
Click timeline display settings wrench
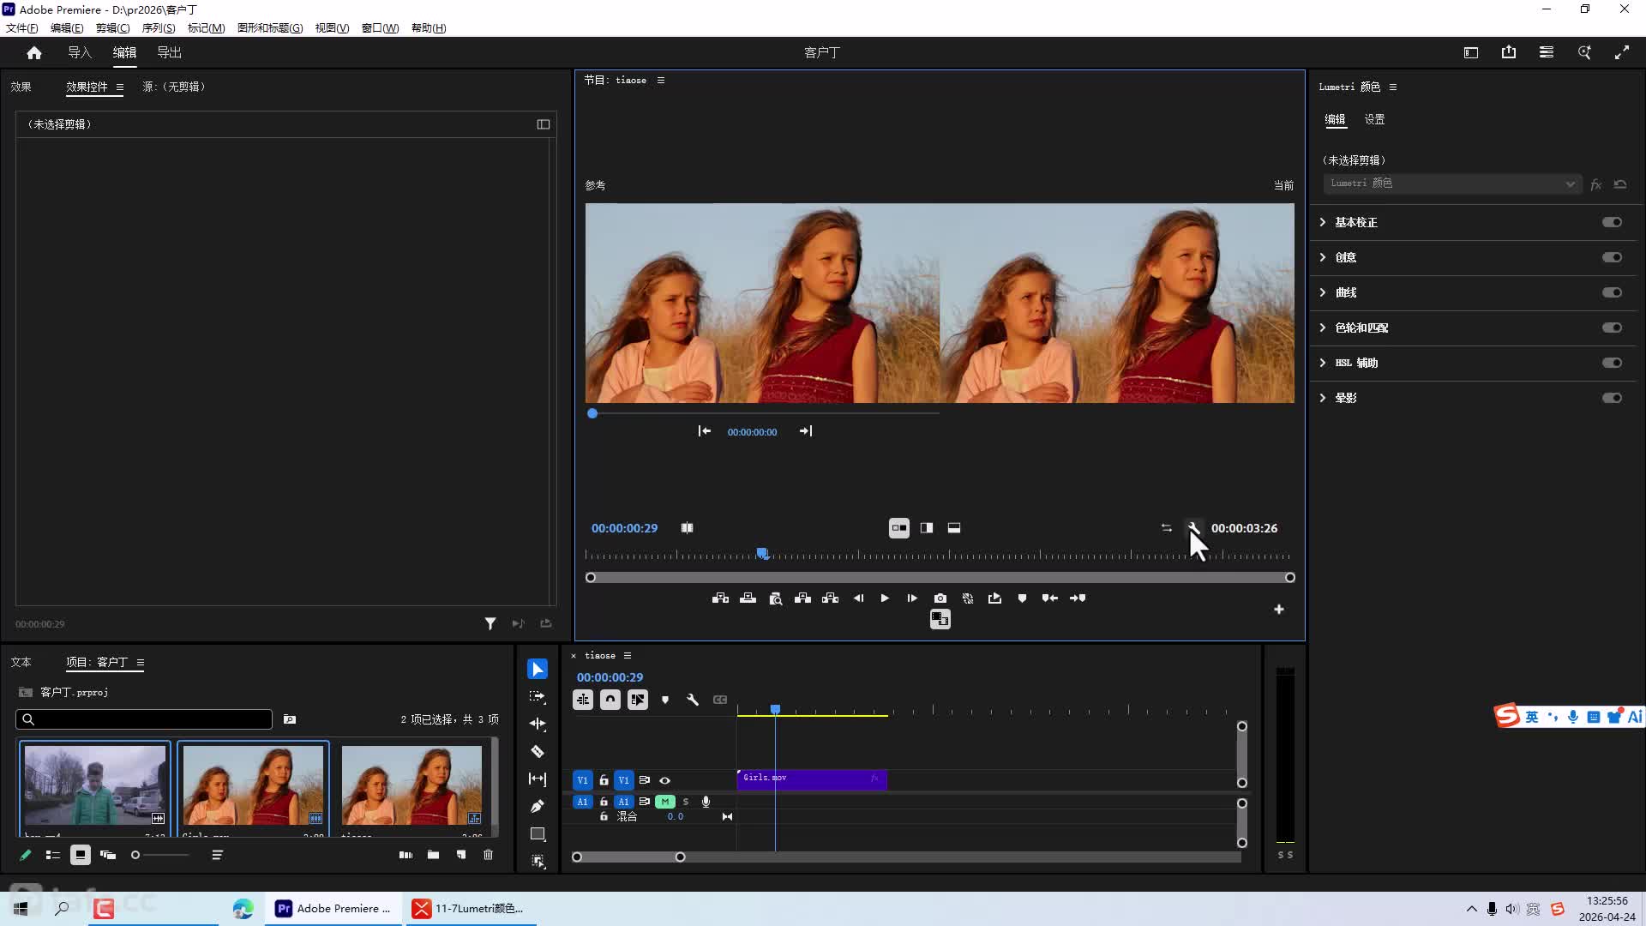pyautogui.click(x=693, y=700)
